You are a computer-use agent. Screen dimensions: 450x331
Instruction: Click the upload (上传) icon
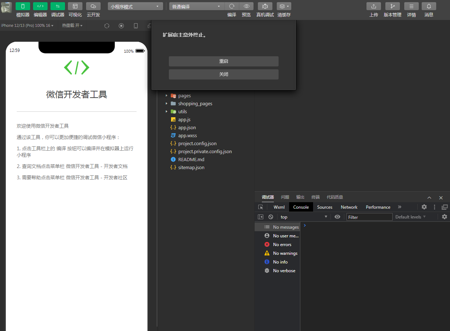[x=374, y=6]
